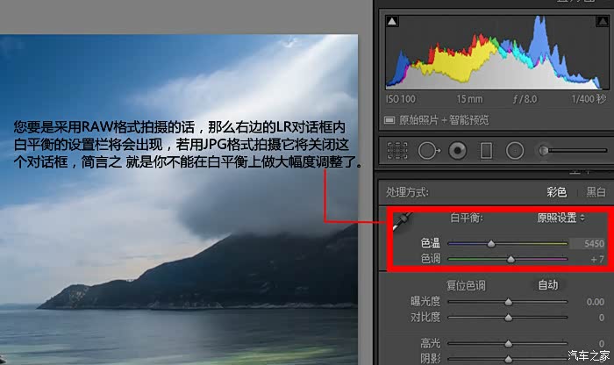Viewport: 614px width, 365px height.
Task: Click the 对比度 value 0
Action: coord(602,318)
